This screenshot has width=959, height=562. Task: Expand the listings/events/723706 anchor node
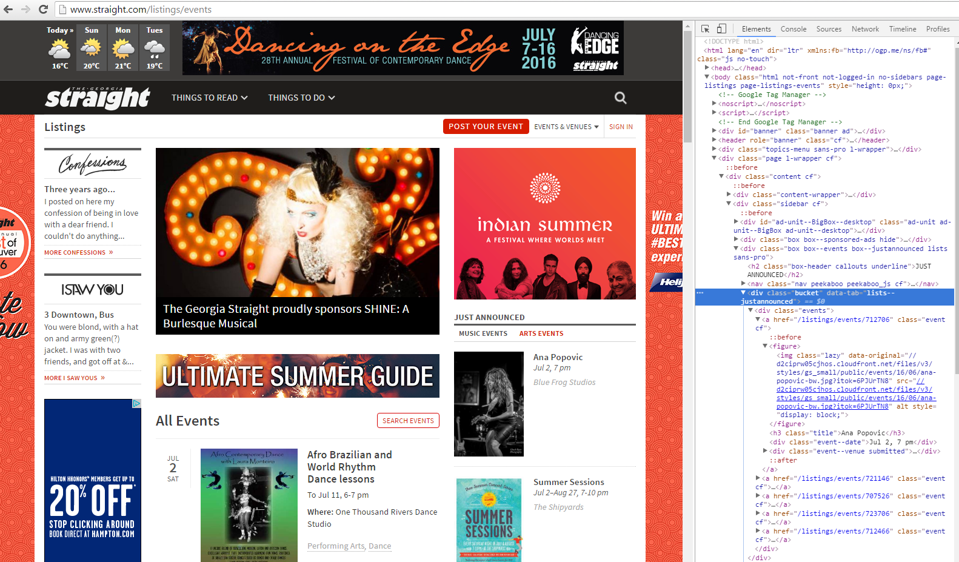click(x=758, y=513)
